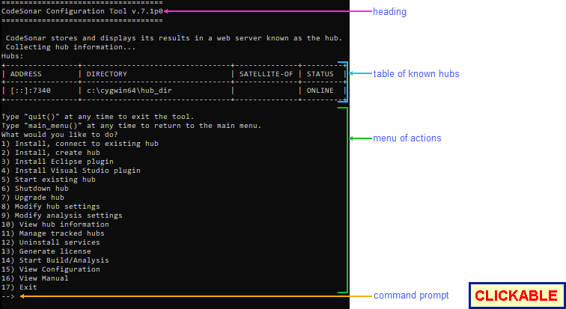Click the DIRECTORY column header
This screenshot has height=309, width=566.
[107, 74]
